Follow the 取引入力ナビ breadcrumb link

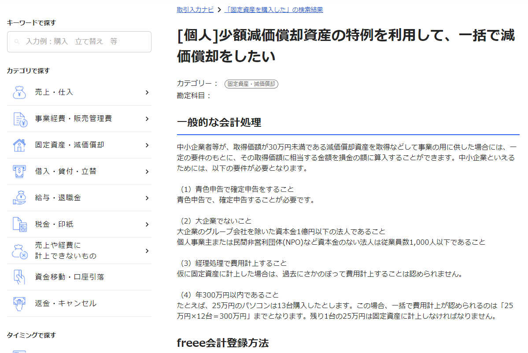tap(196, 9)
